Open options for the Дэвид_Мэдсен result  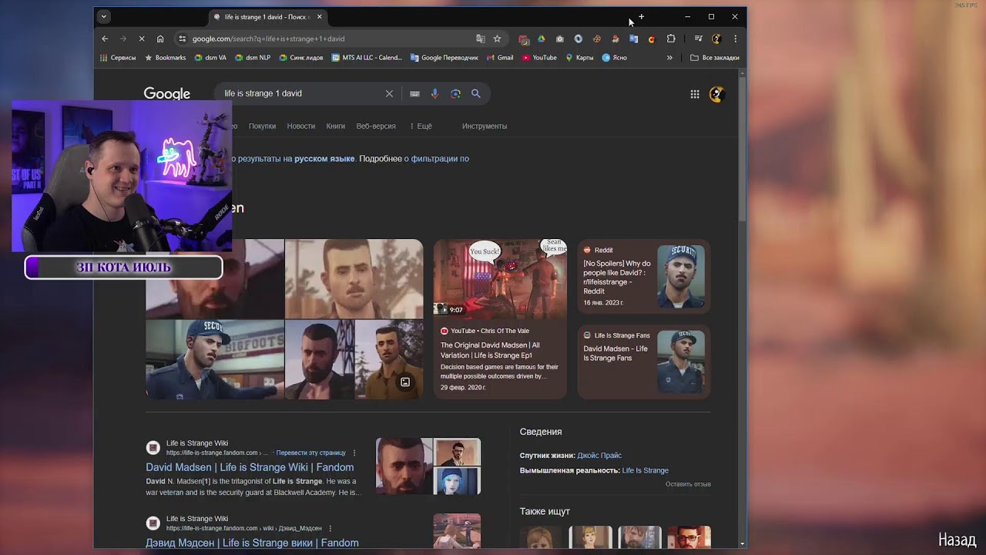330,528
